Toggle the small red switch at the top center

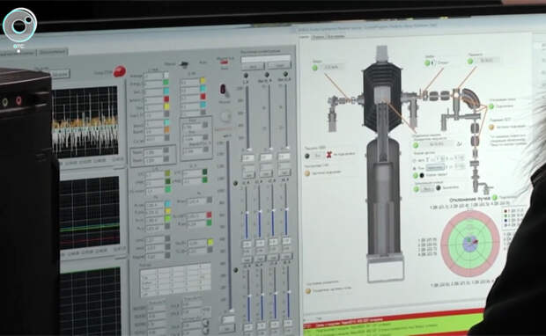pyautogui.click(x=225, y=62)
